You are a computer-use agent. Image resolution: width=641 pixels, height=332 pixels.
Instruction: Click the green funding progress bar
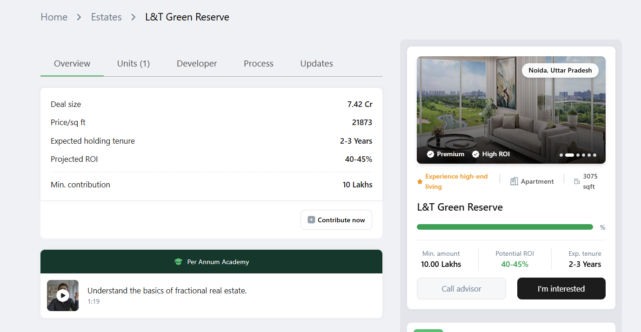coord(505,227)
